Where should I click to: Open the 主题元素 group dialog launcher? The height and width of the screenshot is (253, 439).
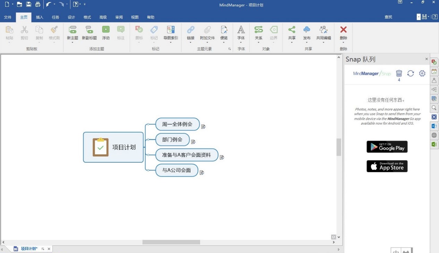[x=230, y=49]
